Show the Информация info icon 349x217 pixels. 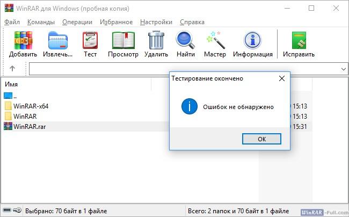pos(253,40)
